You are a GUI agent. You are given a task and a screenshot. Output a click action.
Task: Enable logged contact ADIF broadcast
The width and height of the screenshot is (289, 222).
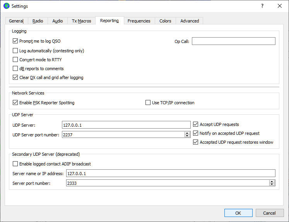tap(15, 164)
